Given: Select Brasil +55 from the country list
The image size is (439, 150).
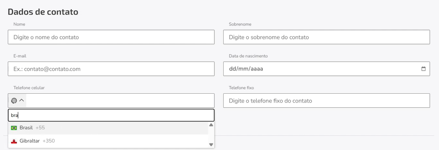Looking at the screenshot, I should (108, 128).
